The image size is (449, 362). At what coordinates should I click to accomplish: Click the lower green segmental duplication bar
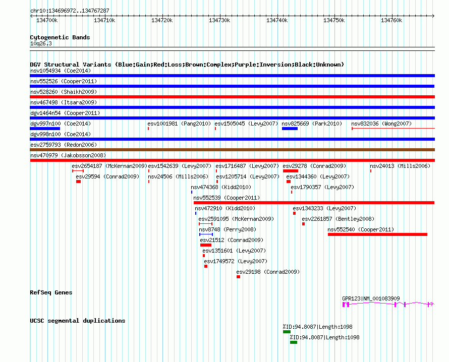pos(294,342)
